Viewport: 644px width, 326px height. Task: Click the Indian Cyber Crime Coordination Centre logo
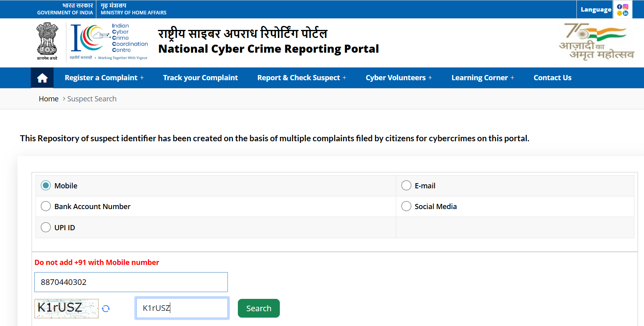(x=109, y=41)
